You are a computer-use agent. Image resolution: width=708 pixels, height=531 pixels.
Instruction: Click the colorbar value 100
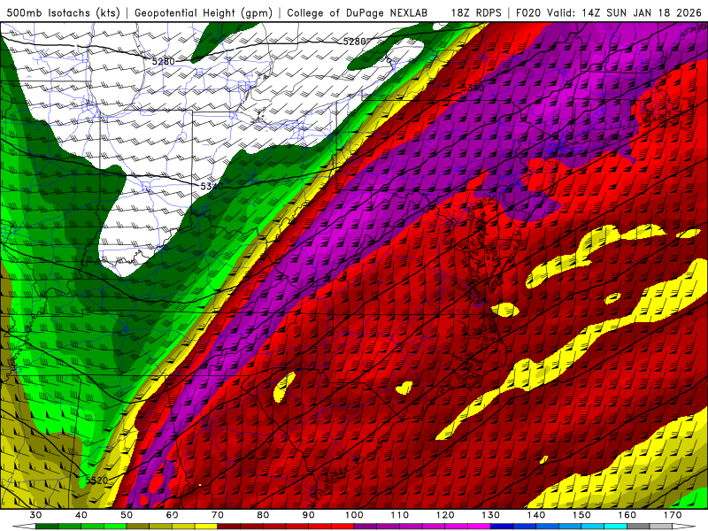pyautogui.click(x=354, y=515)
